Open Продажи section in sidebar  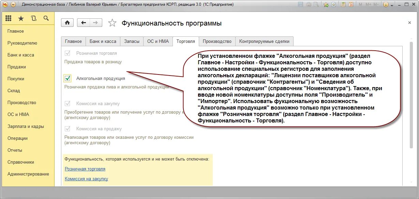tap(17, 67)
